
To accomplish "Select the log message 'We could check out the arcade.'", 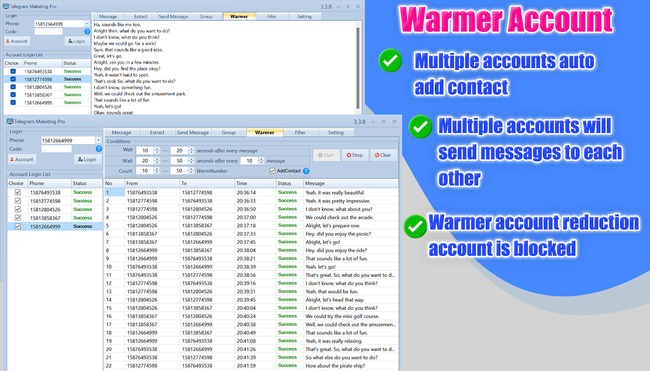I will (x=339, y=217).
